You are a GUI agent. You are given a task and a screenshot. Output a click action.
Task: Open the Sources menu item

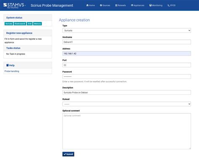point(105,5)
